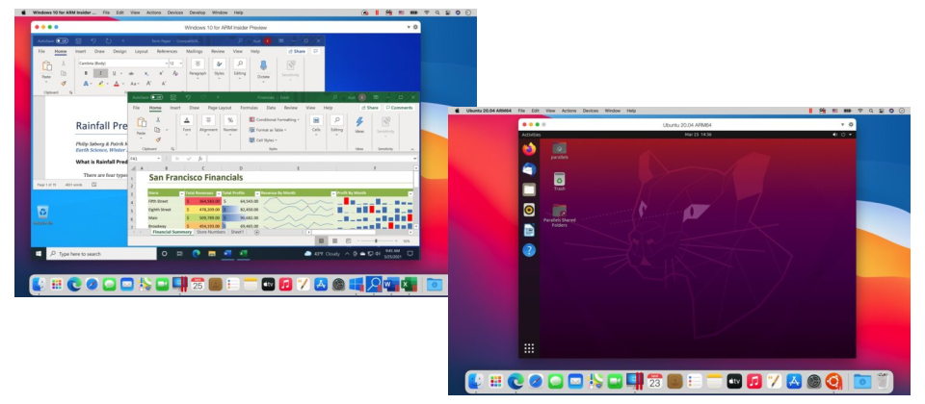The image size is (925, 404).
Task: Apply red font color in Word
Action: (x=117, y=84)
